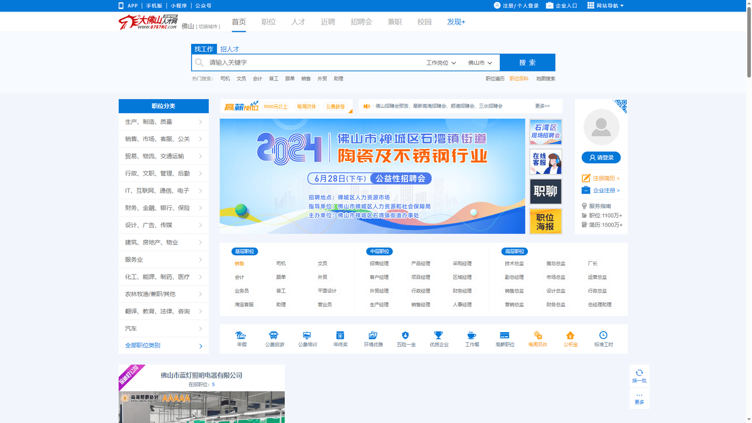Expand the 生产、制造、质量 category

(163, 122)
